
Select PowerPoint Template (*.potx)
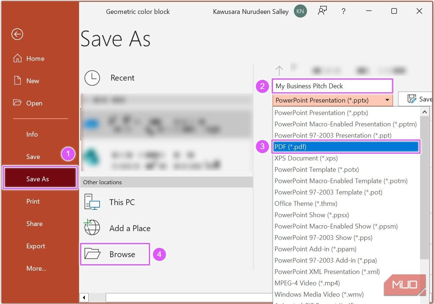pyautogui.click(x=347, y=170)
